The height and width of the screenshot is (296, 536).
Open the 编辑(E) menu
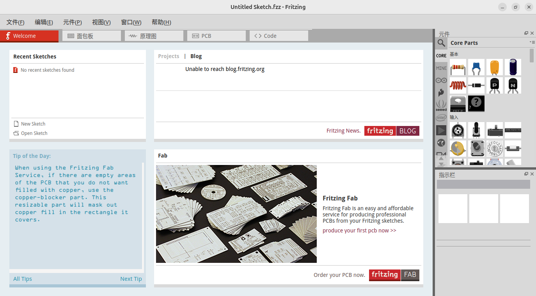[x=44, y=22]
